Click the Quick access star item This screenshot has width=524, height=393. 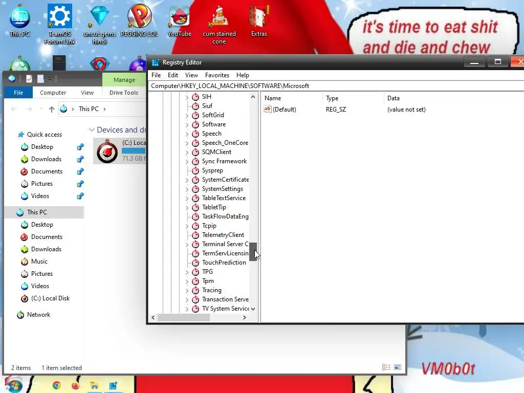pyautogui.click(x=44, y=135)
